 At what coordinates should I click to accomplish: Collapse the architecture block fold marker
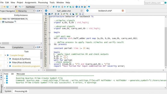point(49,16)
